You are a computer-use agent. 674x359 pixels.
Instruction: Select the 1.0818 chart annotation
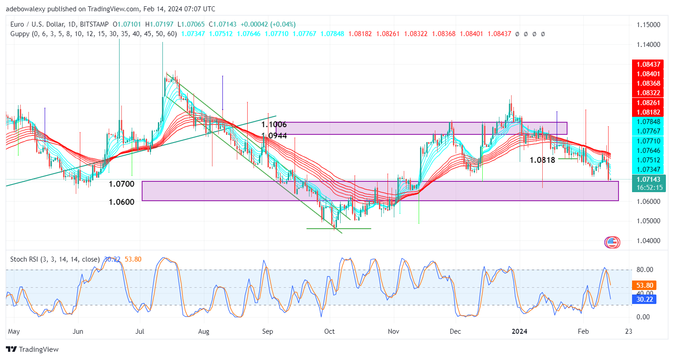point(542,160)
